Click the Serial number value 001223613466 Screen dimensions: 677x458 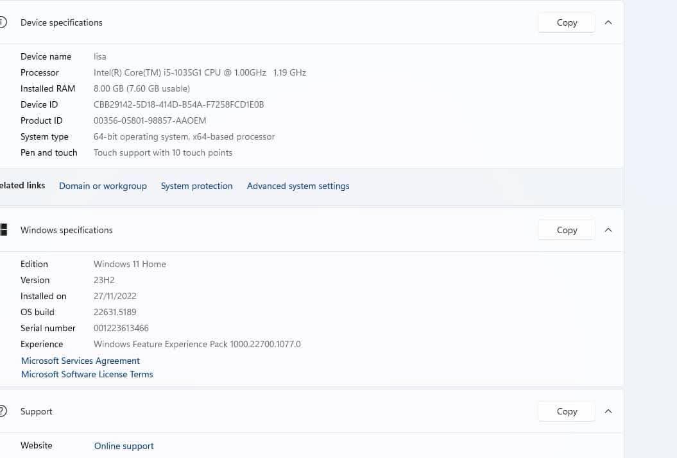click(x=121, y=328)
